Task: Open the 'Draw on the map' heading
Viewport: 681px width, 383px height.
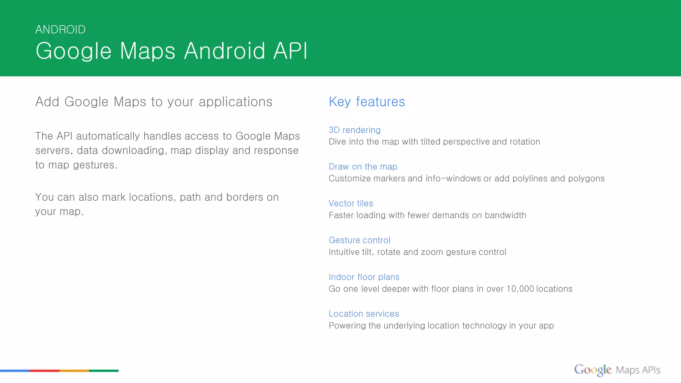Action: tap(363, 167)
